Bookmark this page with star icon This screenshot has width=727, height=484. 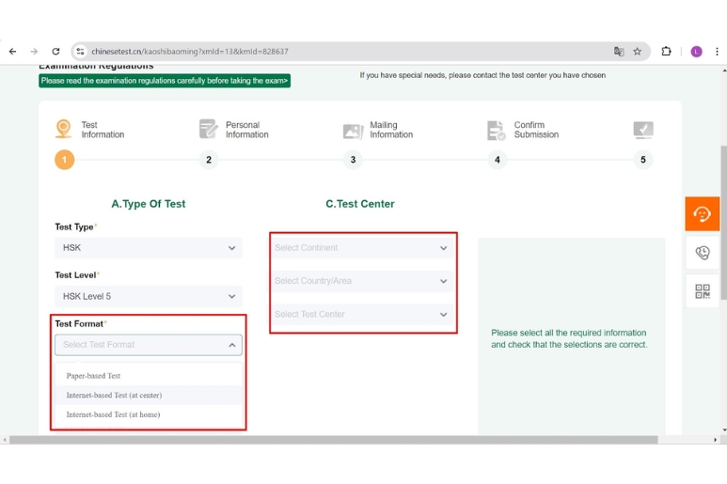pos(638,52)
